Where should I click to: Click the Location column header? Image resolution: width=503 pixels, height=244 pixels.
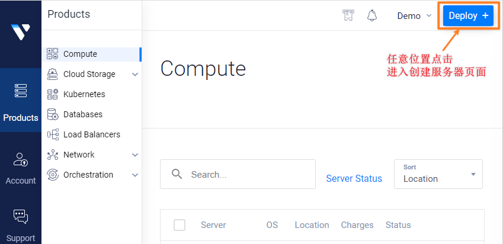(312, 225)
